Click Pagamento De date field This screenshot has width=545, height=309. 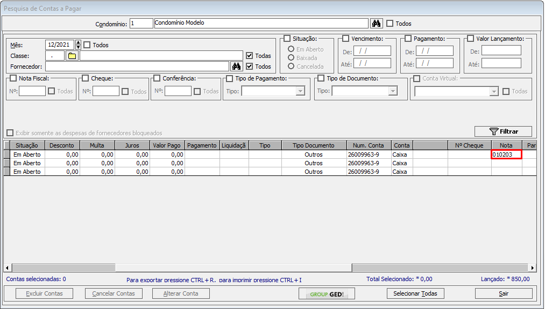pos(435,51)
